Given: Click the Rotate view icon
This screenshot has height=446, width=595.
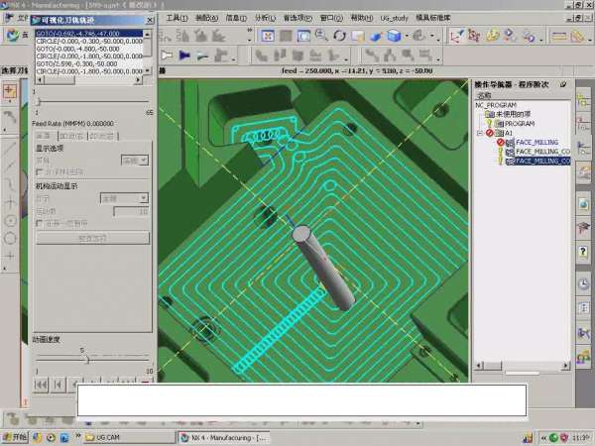Looking at the screenshot, I should pyautogui.click(x=339, y=36).
